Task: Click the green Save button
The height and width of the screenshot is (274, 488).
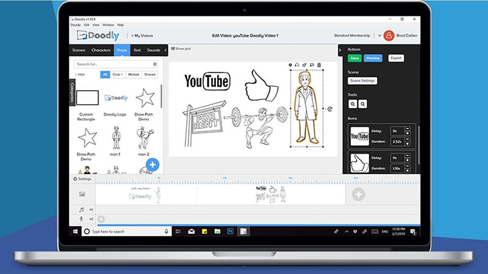Action: (354, 58)
